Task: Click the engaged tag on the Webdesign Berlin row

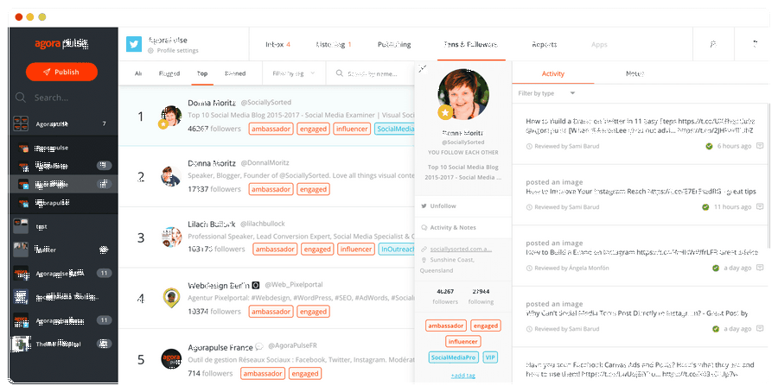Action: click(313, 312)
